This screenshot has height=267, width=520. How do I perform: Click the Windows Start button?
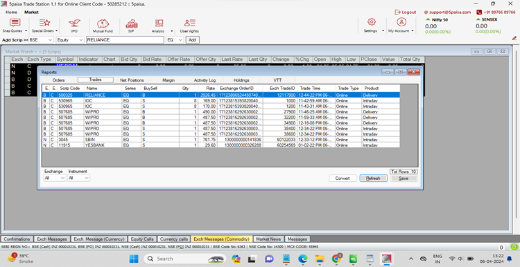coord(134,259)
